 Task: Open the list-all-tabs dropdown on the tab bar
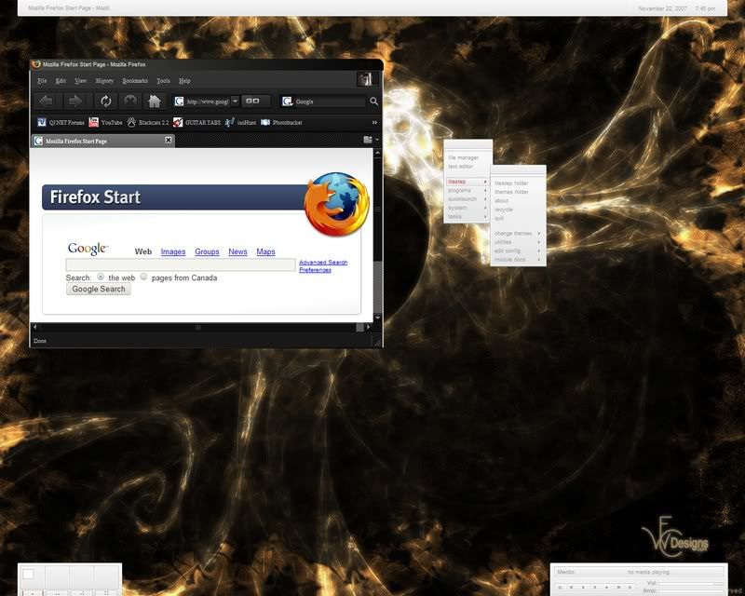tap(377, 140)
